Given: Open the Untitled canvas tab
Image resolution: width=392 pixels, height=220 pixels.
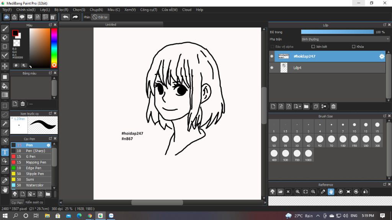Looking at the screenshot, I should point(111,25).
